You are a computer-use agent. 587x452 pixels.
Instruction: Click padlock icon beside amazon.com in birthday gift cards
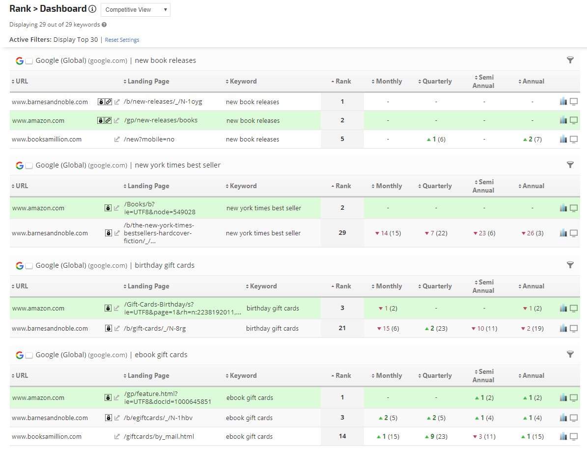(108, 309)
